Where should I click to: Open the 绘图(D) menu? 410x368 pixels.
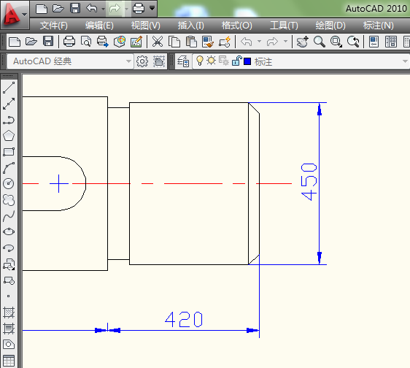point(330,26)
